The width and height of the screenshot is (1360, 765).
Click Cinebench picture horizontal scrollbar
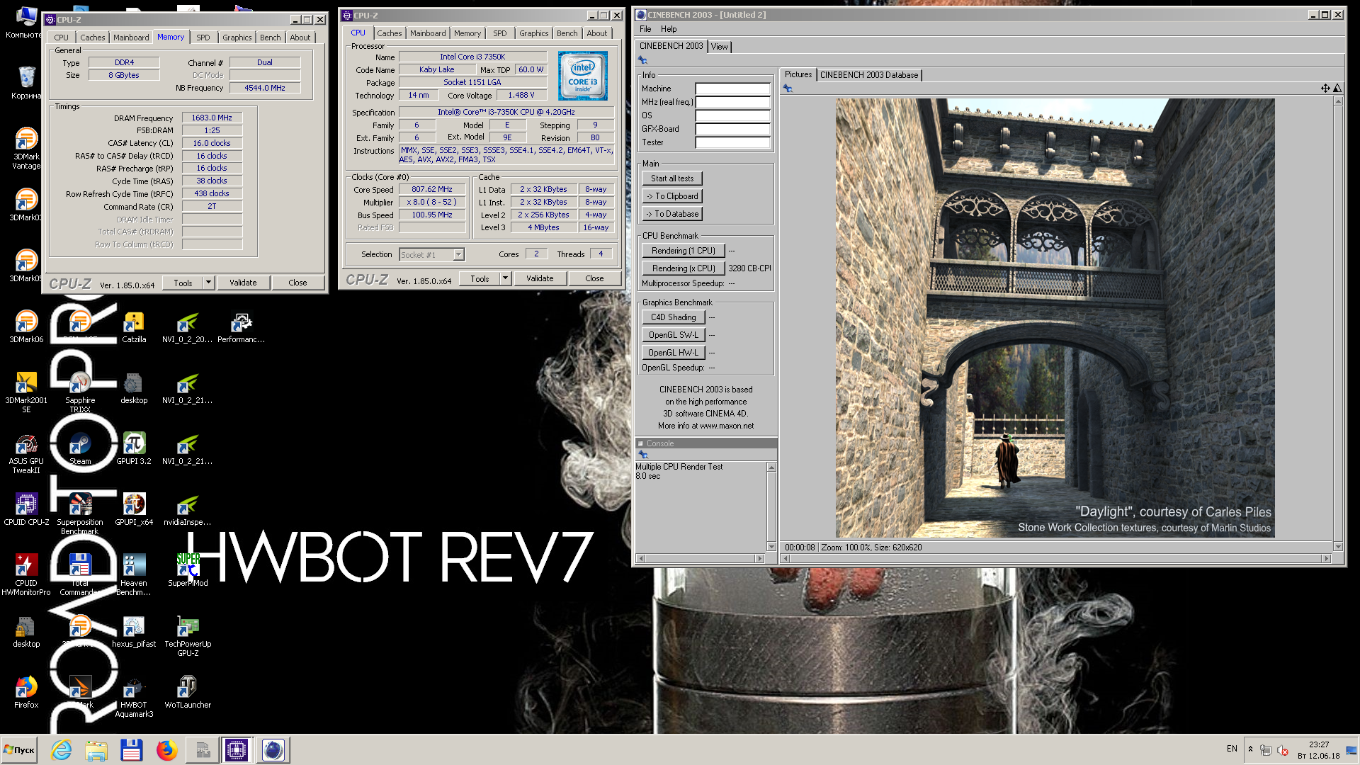pyautogui.click(x=1056, y=559)
